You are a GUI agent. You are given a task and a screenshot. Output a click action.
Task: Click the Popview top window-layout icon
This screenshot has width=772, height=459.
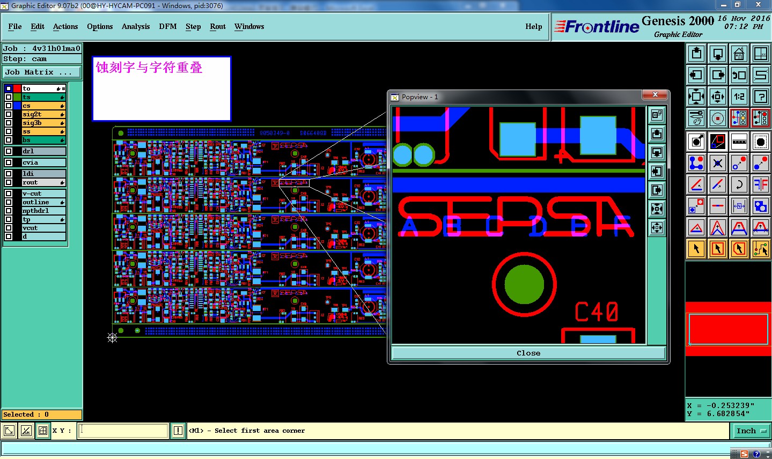pos(657,115)
